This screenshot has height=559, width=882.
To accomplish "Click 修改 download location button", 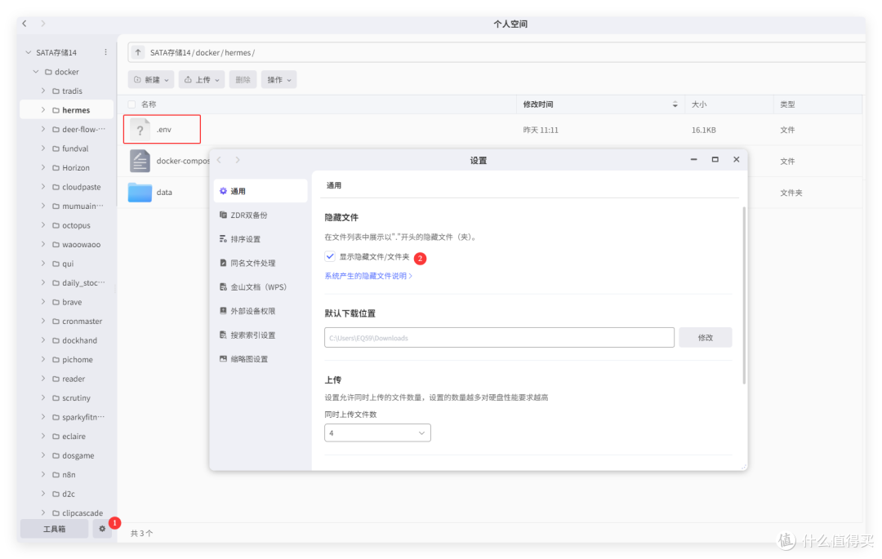I will click(x=706, y=338).
